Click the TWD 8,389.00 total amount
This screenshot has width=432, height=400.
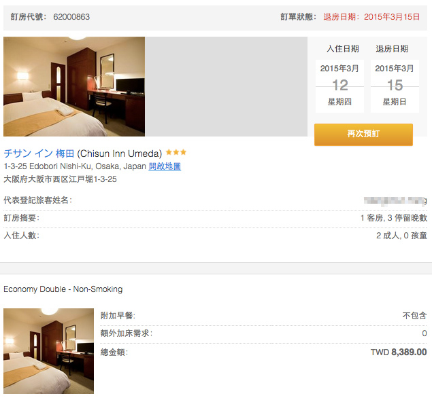click(x=399, y=352)
